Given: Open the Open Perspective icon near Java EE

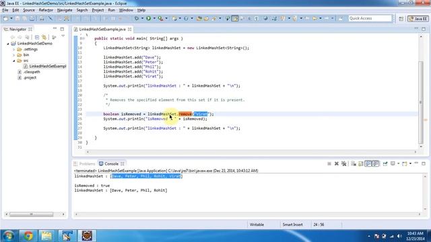Looking at the screenshot, I should (401, 19).
